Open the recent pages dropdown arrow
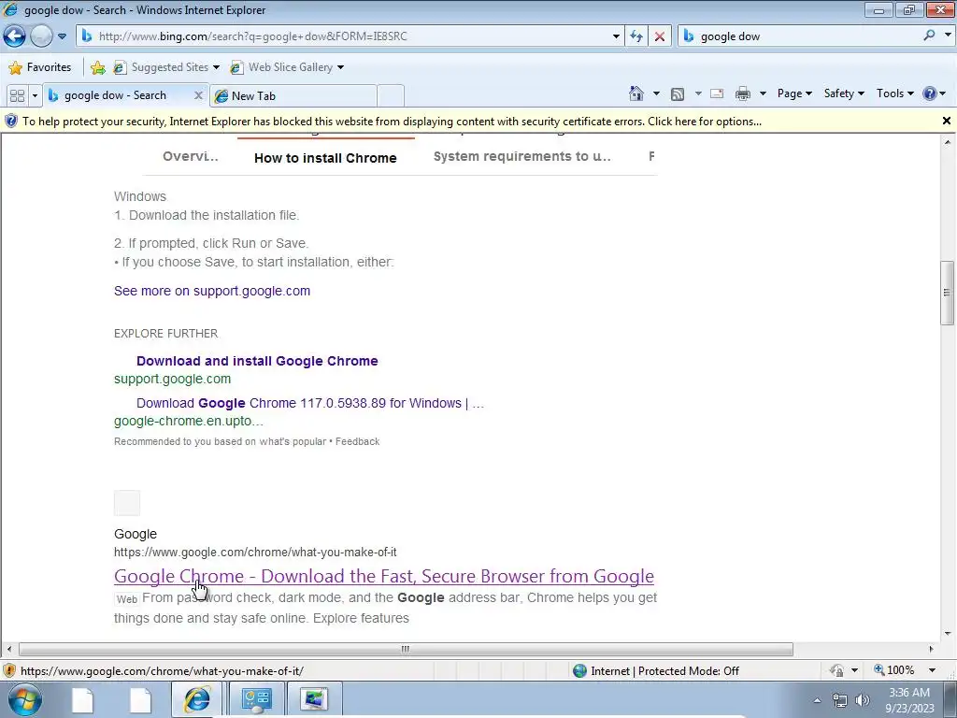This screenshot has width=957, height=718. coord(62,36)
